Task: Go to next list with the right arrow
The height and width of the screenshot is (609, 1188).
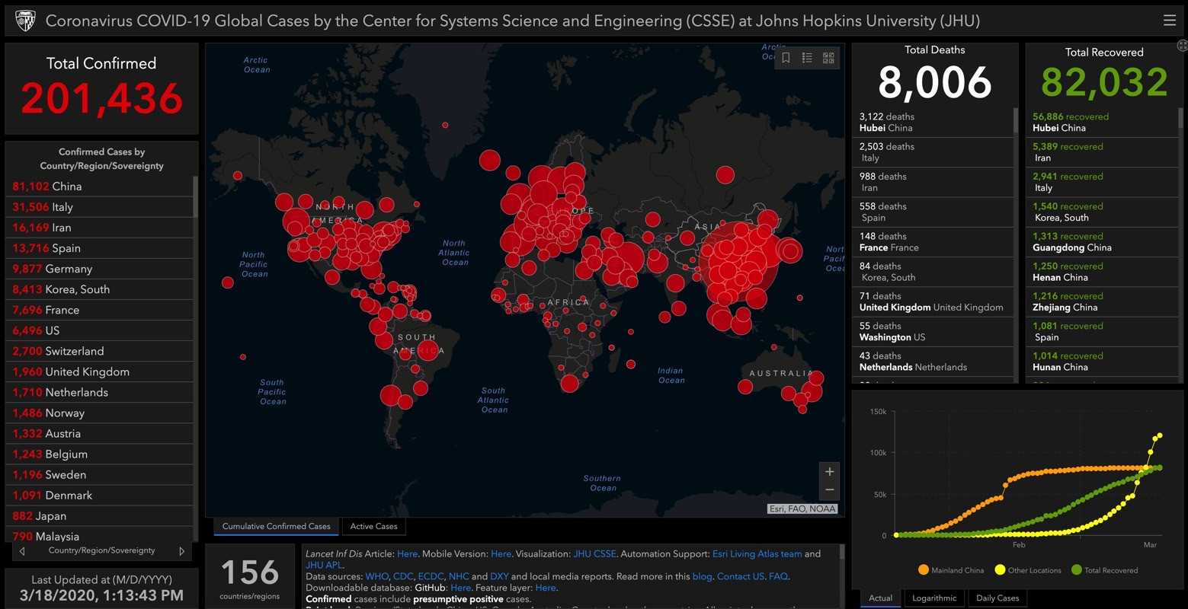Action: pos(181,551)
